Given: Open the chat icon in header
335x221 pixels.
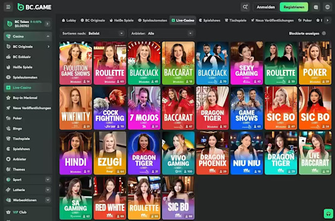Looking at the screenshot, I should tap(316, 7).
